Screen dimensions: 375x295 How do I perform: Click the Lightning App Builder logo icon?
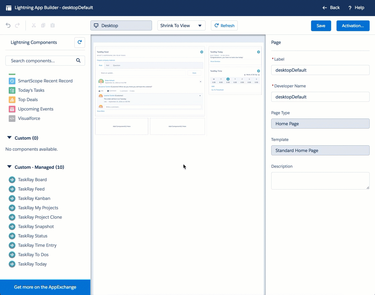pyautogui.click(x=9, y=8)
